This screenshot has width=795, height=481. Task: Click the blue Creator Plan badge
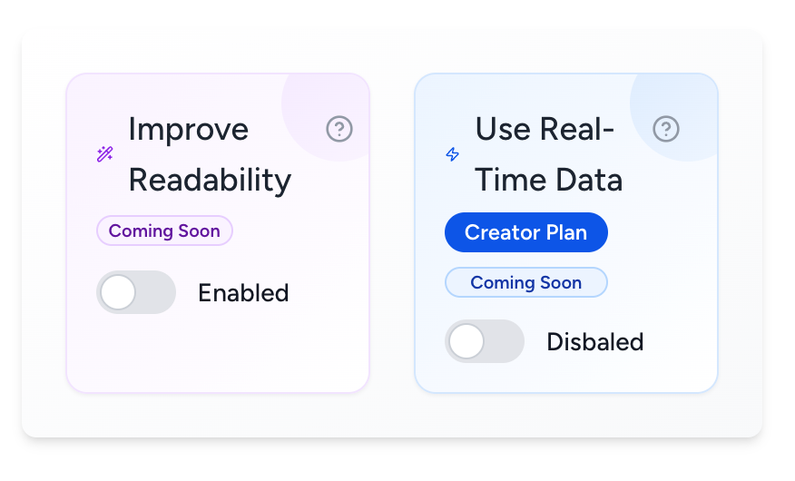pos(526,232)
